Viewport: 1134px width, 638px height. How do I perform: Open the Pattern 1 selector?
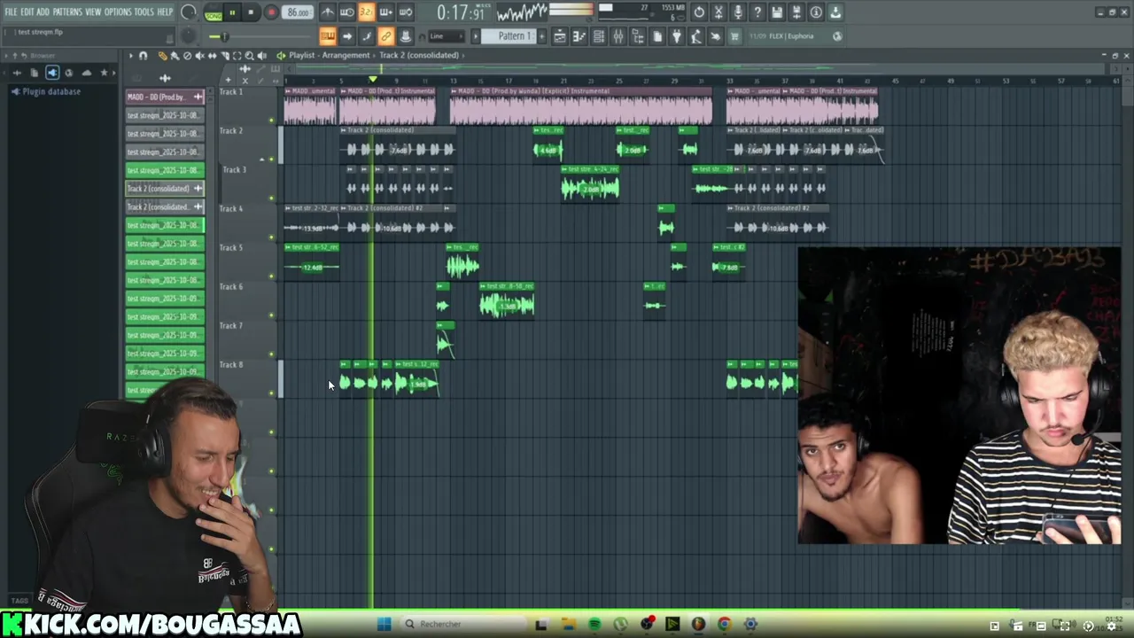coord(510,36)
